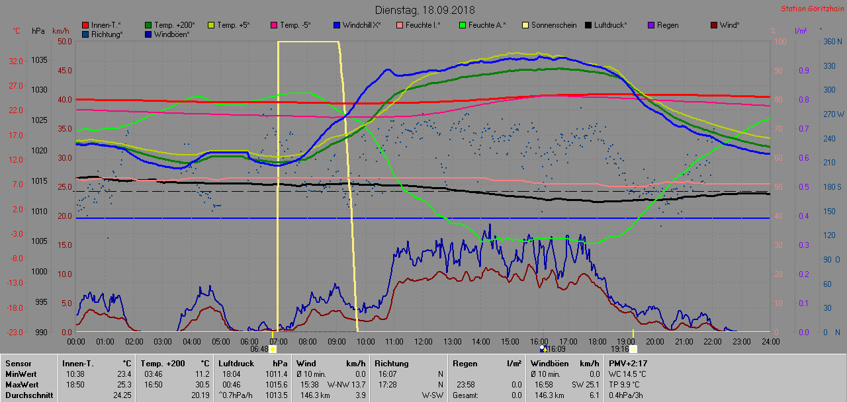This screenshot has width=847, height=402.
Task: Click the sunset marker next to 19:16
Action: pos(633,348)
